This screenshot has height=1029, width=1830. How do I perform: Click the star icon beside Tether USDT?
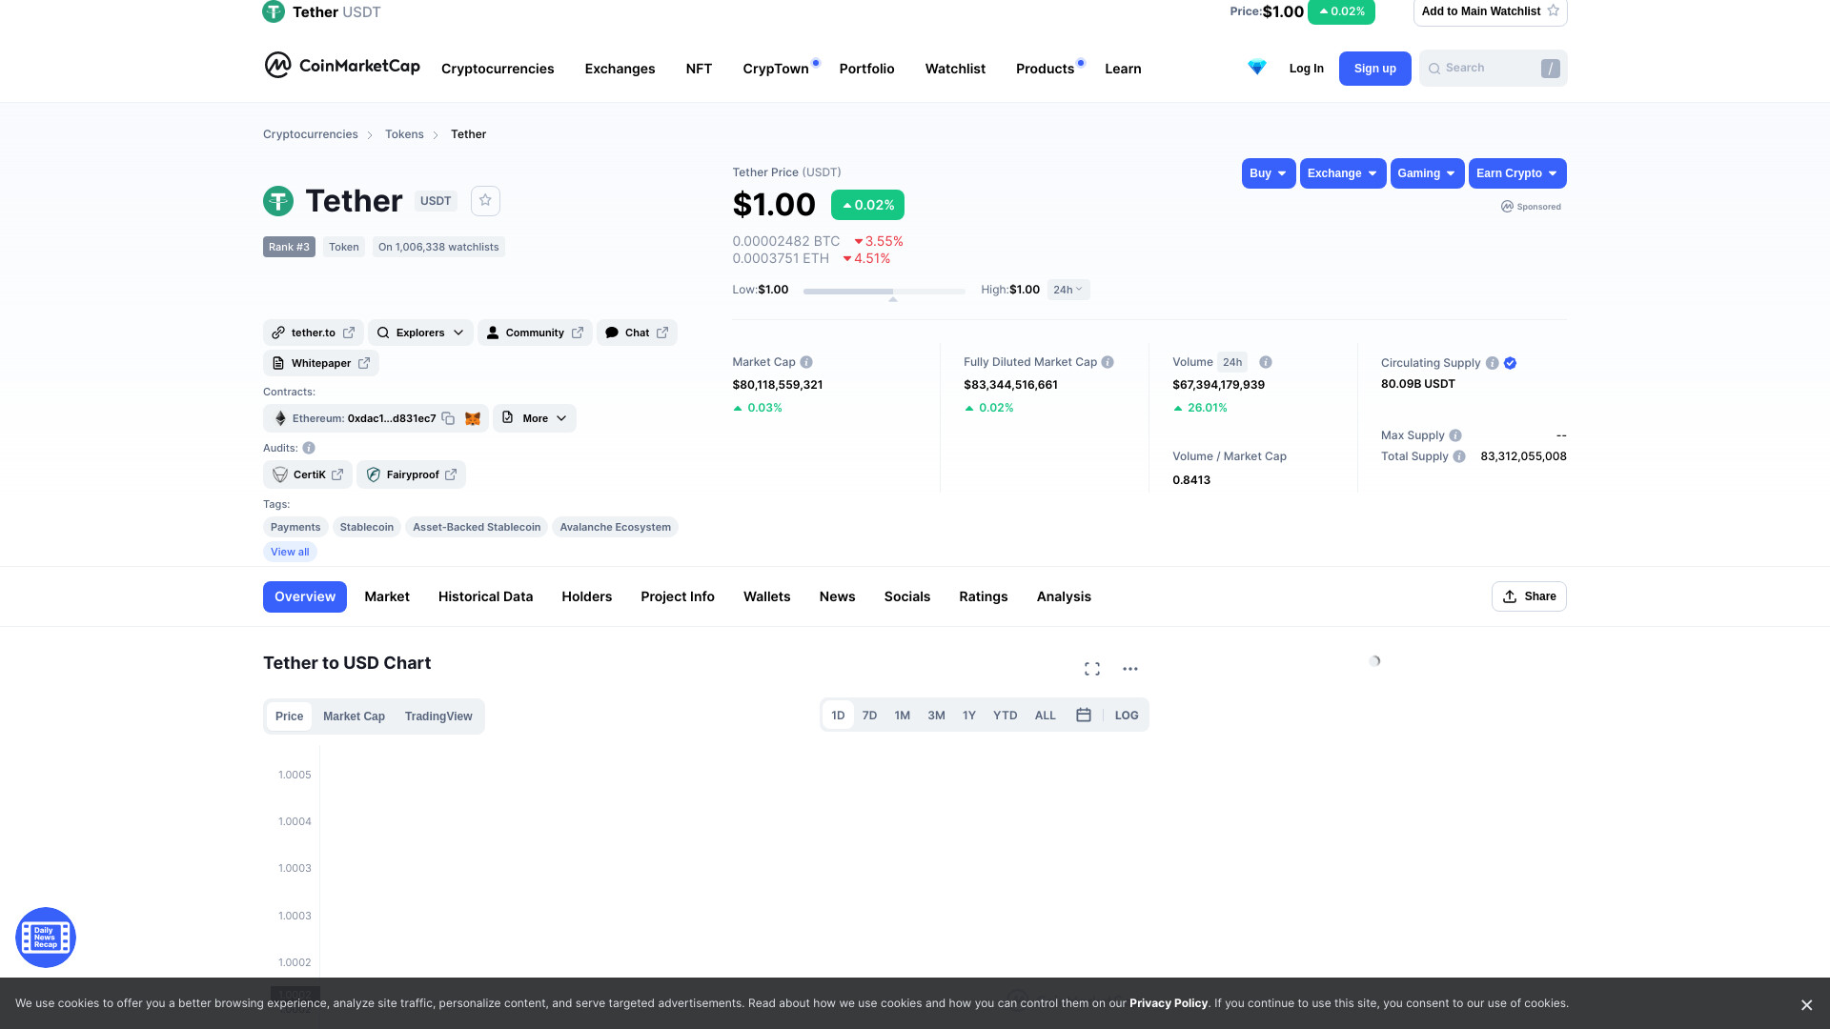pos(485,200)
